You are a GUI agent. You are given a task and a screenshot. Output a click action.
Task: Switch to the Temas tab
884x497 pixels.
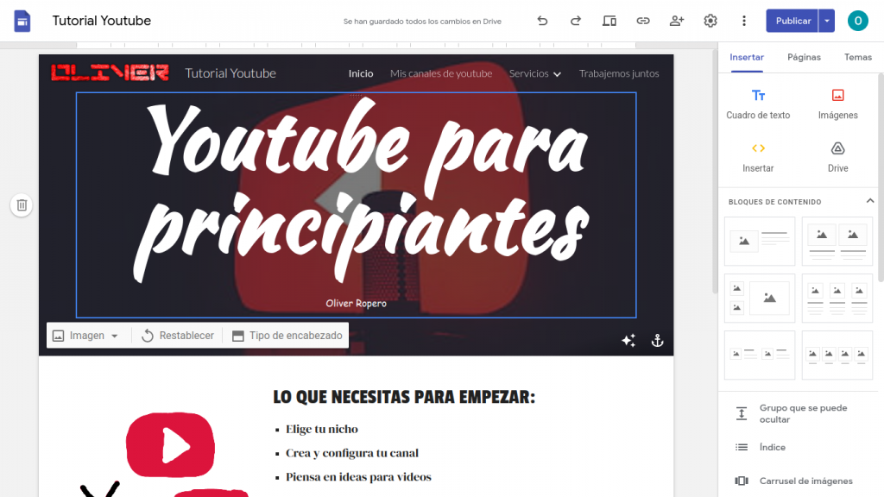pos(857,57)
